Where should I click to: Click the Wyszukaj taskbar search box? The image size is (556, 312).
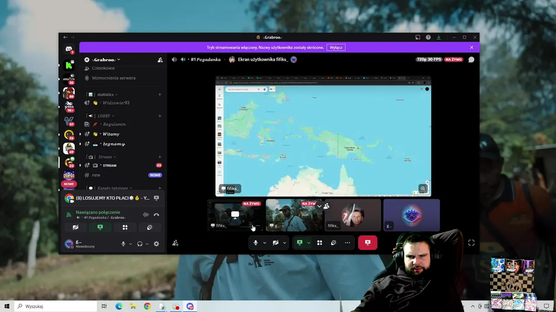[x=56, y=306]
